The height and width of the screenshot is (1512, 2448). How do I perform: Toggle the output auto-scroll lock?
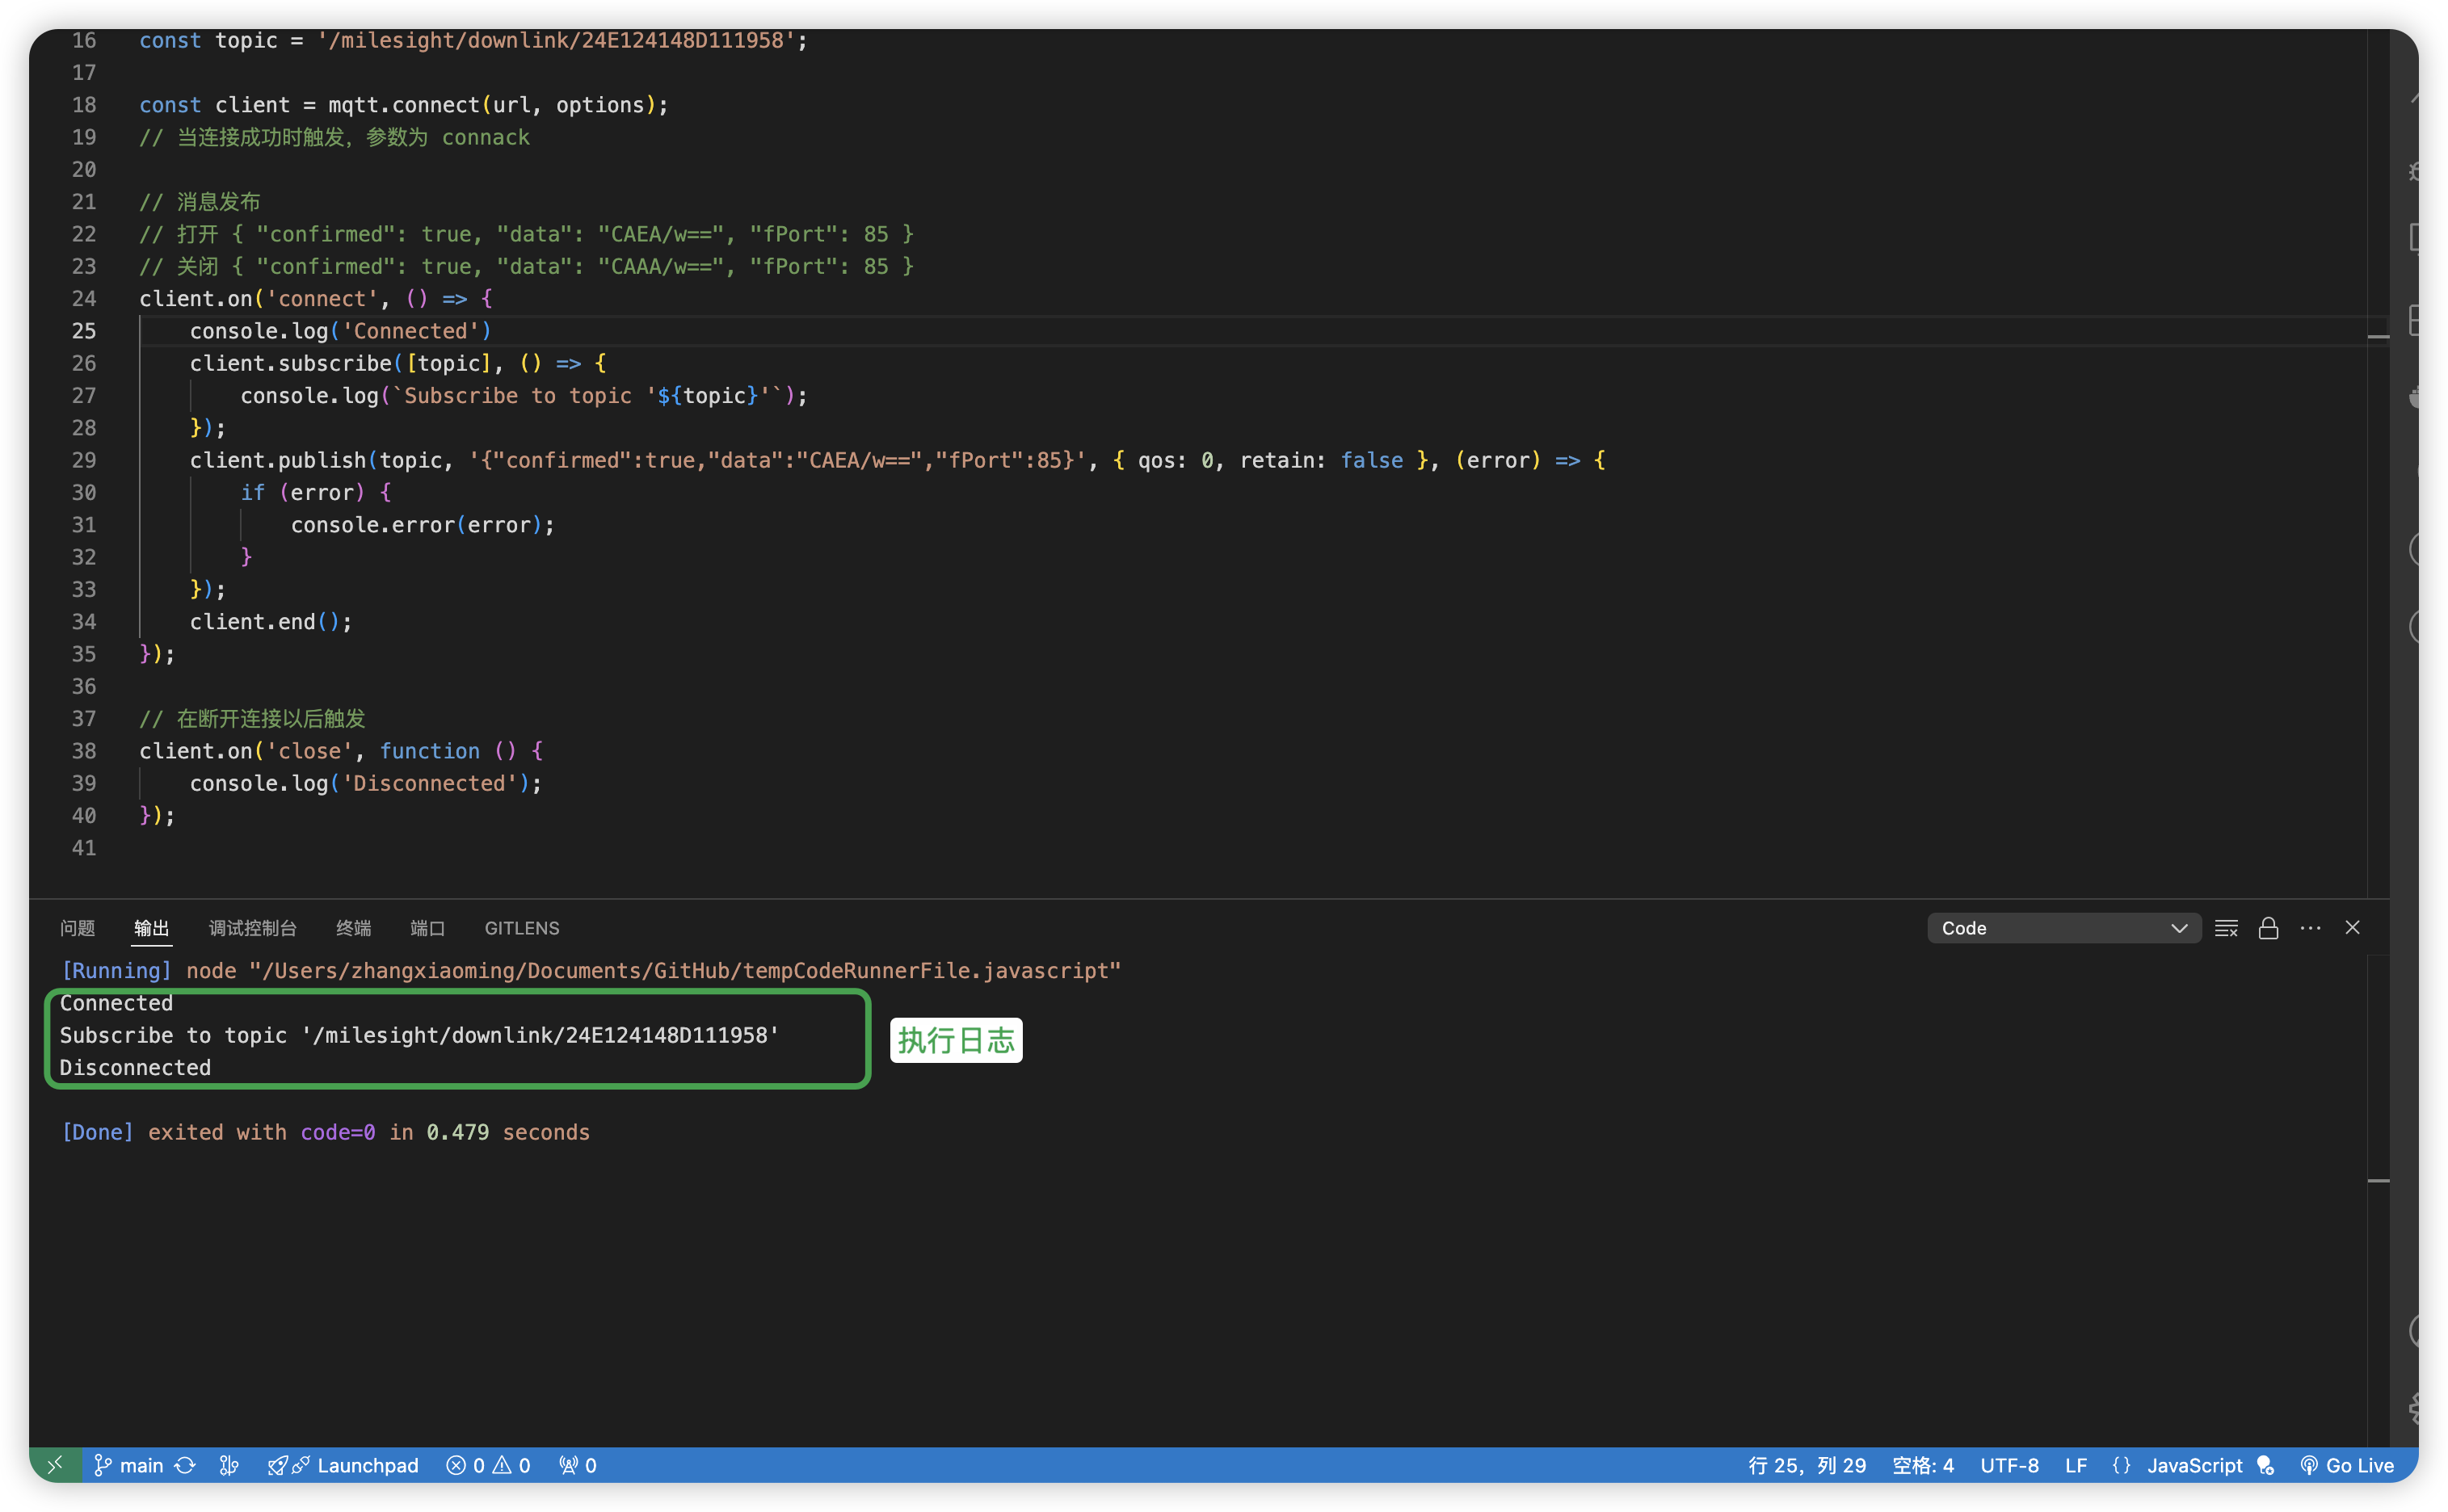2268,928
